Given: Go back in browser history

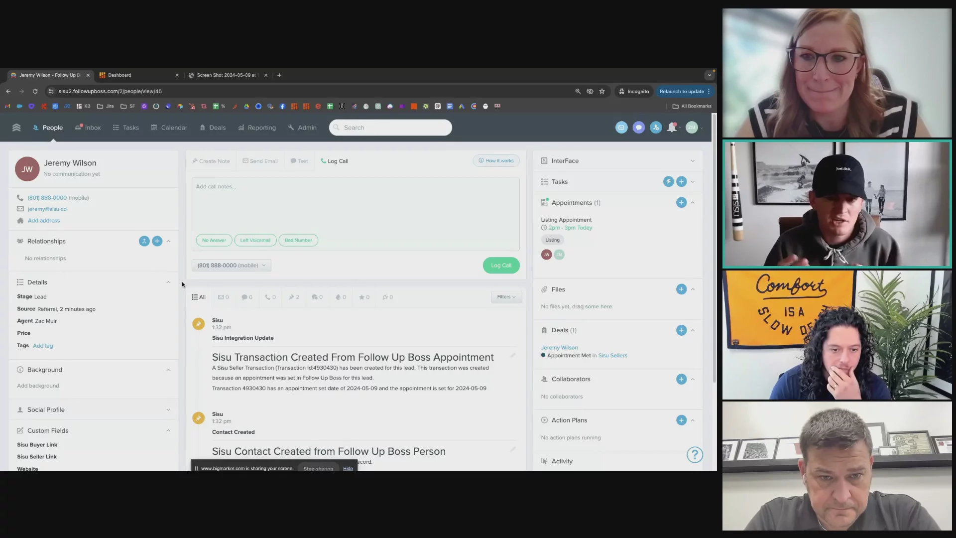Looking at the screenshot, I should (8, 92).
